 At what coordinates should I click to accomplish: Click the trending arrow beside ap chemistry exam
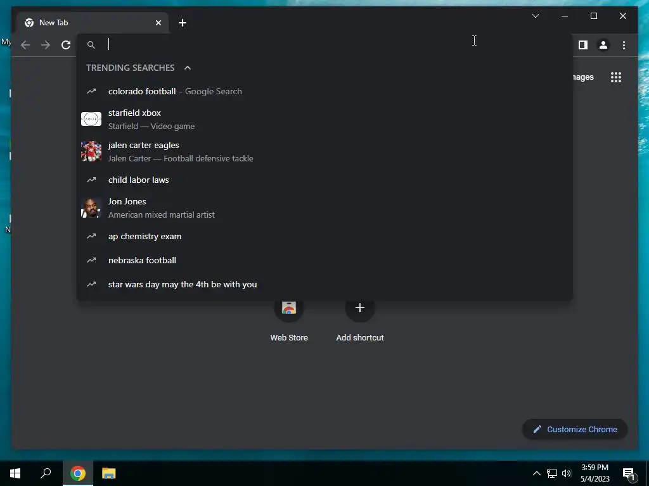coord(91,237)
